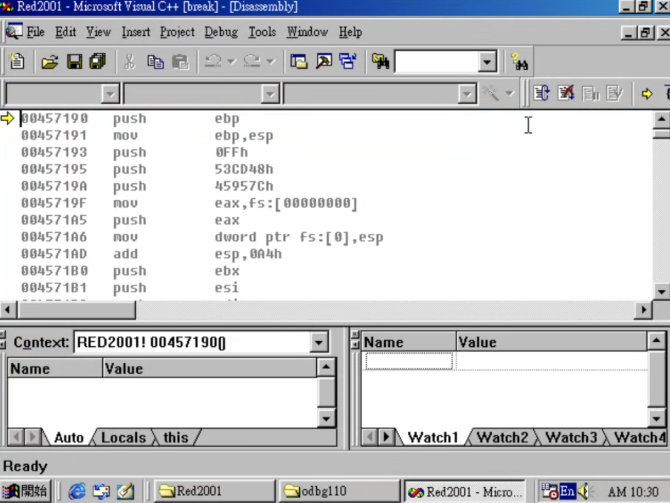Click the Copy toolbar icon
This screenshot has height=503, width=670.
pyautogui.click(x=155, y=62)
